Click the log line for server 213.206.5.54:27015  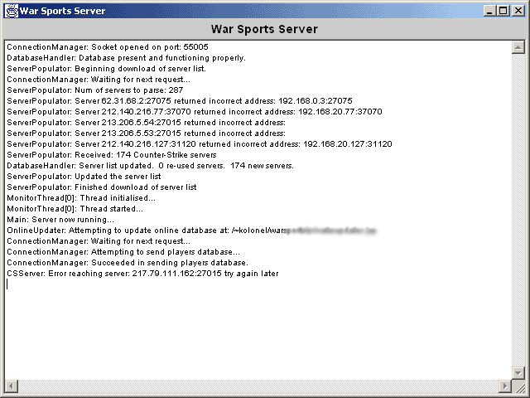(146, 123)
